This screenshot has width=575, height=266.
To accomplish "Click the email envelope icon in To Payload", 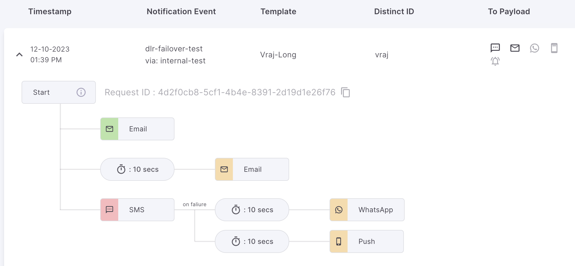I will 515,48.
